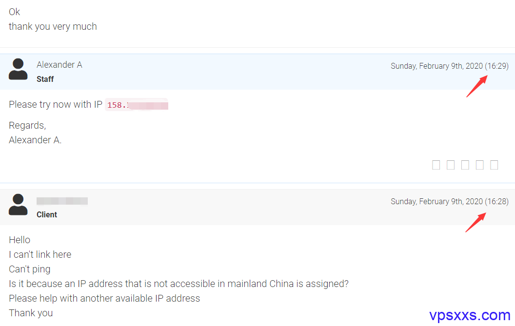Open Alexander A name in reply header
The width and height of the screenshot is (515, 326).
coord(59,65)
